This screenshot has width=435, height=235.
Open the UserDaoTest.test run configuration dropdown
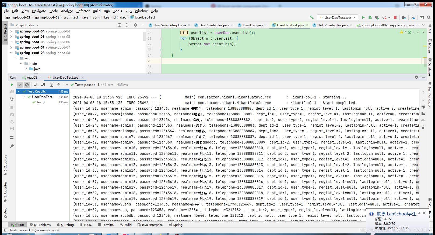[338, 17]
